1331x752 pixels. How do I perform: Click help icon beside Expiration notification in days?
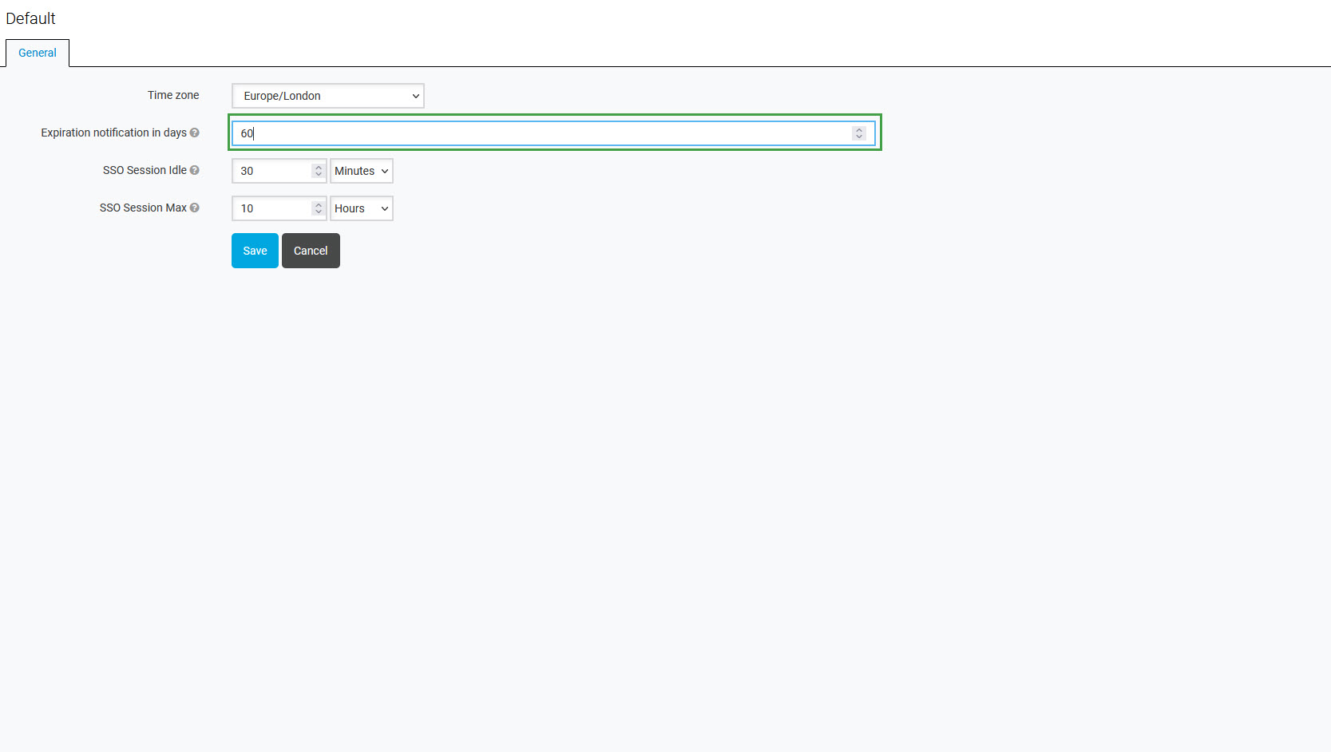(x=194, y=133)
